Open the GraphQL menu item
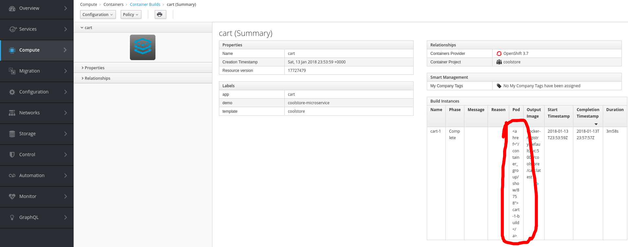628x247 pixels. pyautogui.click(x=37, y=217)
